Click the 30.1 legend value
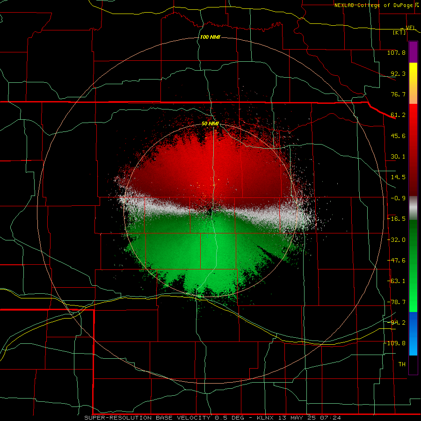The image size is (421, 421). pyautogui.click(x=398, y=157)
